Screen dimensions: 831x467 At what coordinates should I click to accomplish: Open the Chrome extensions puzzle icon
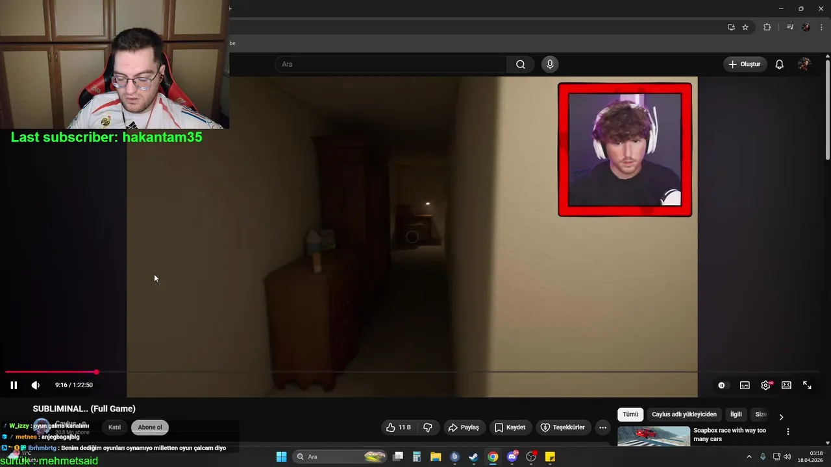pyautogui.click(x=767, y=27)
